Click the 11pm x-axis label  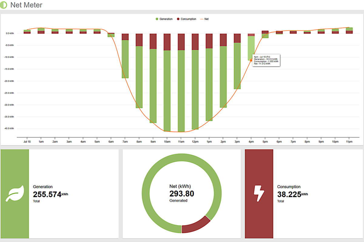[349, 142]
